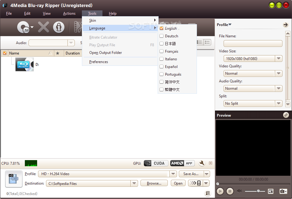Expand the HD - H.264 Video profile dropdown

pyautogui.click(x=173, y=174)
